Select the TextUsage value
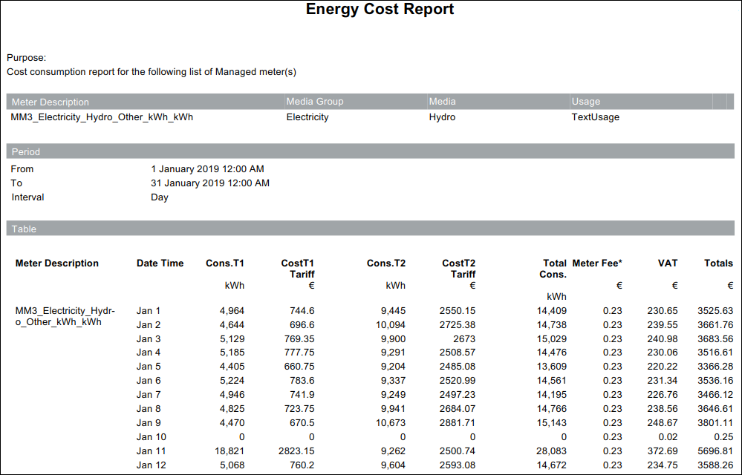The height and width of the screenshot is (475, 742). (595, 117)
